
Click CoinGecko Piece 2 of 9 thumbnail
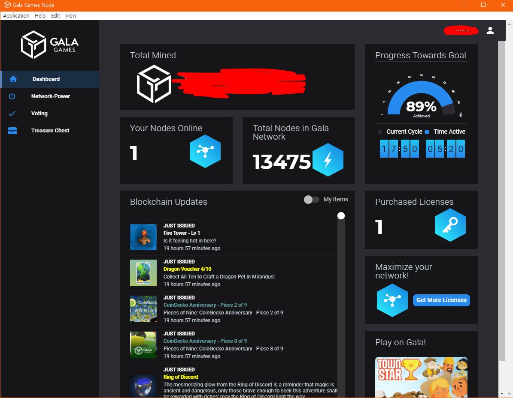[143, 309]
